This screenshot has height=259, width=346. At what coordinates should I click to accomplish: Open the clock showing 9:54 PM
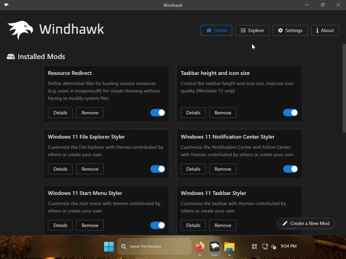(289, 246)
